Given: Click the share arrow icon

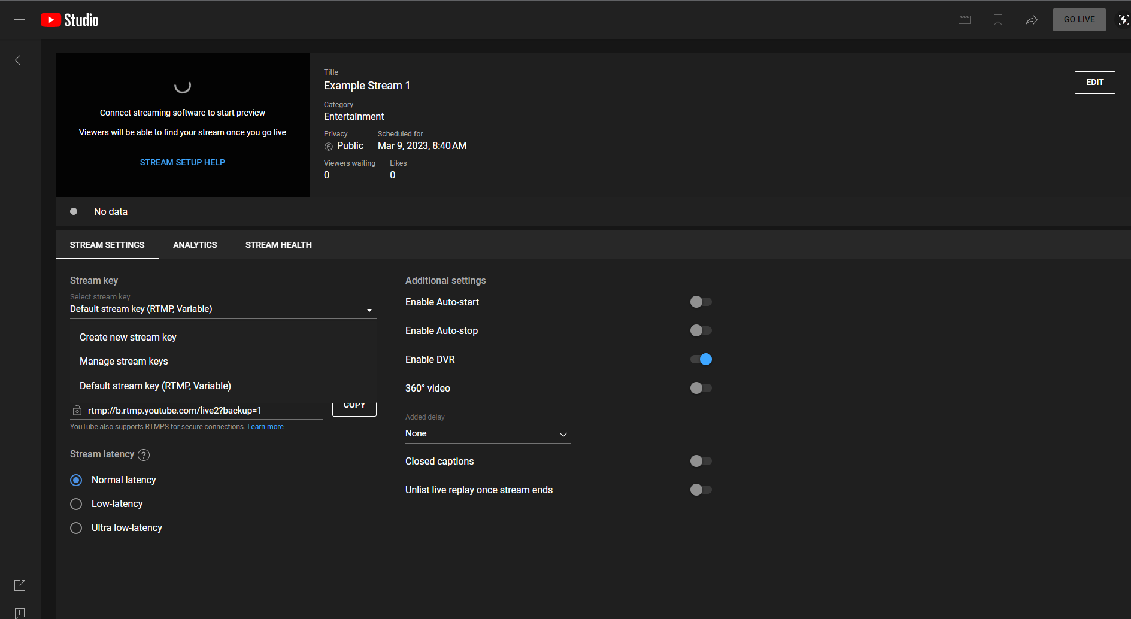Looking at the screenshot, I should 1032,20.
